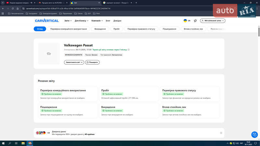The image size is (260, 146).
Task: Open the Вплив стихійних лих summary card
Action: tap(190, 110)
